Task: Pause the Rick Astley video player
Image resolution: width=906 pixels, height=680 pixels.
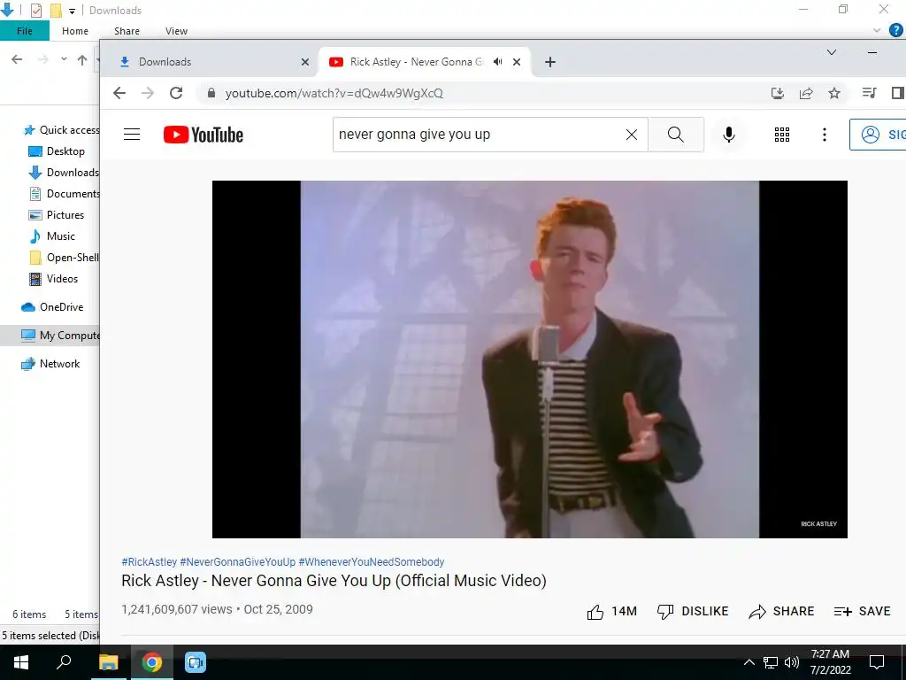Action: point(529,359)
